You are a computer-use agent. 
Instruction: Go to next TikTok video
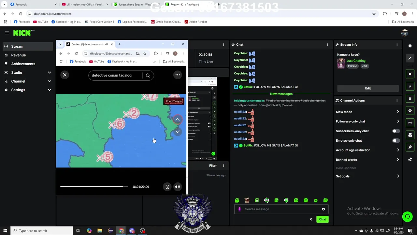pyautogui.click(x=178, y=132)
